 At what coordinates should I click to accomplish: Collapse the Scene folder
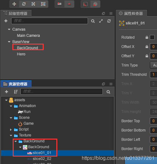[11, 118]
